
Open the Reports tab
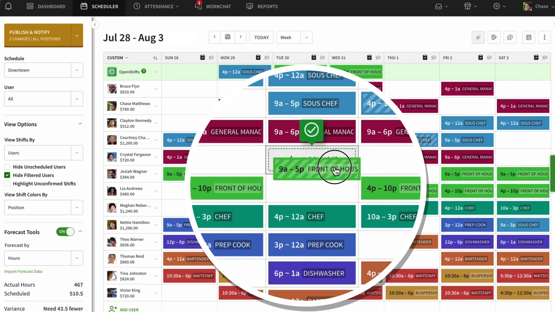[x=262, y=6]
